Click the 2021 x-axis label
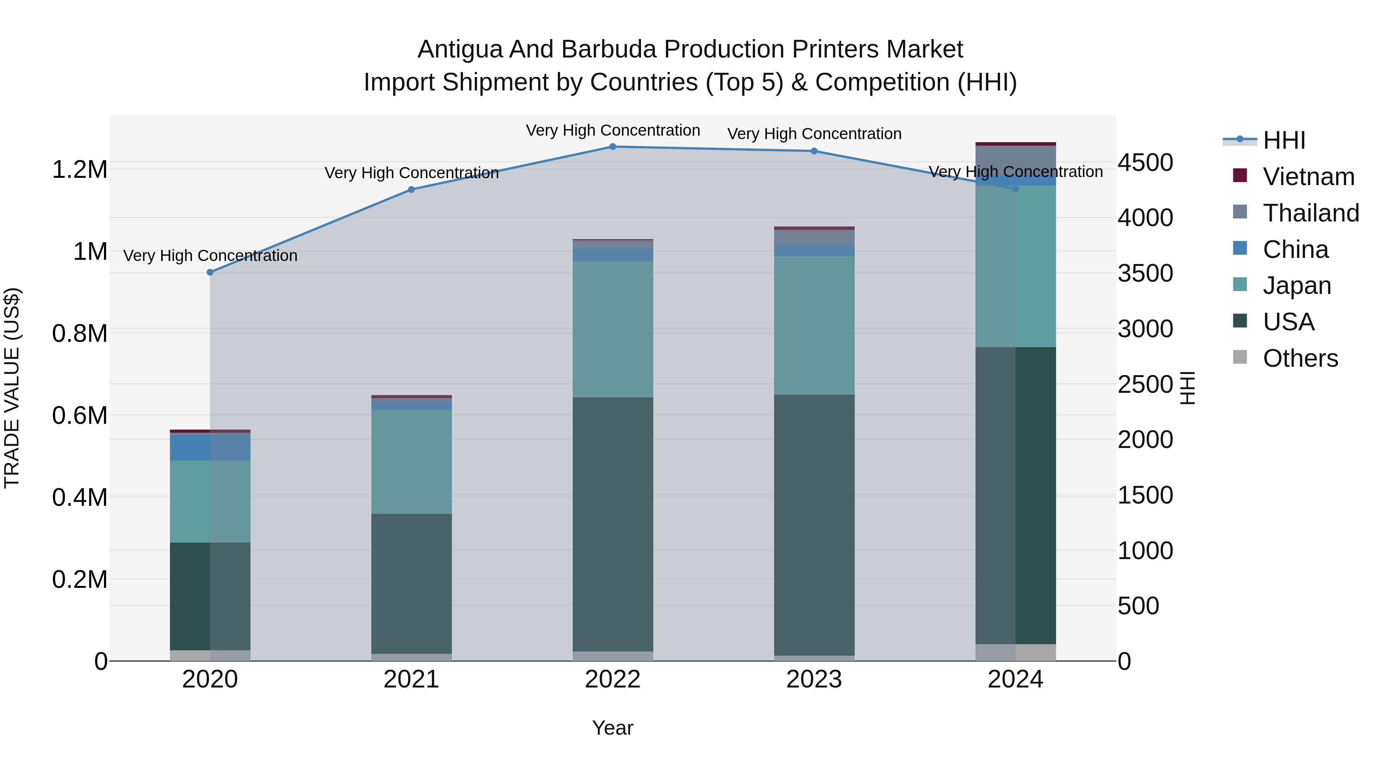The image size is (1381, 776). click(x=411, y=679)
